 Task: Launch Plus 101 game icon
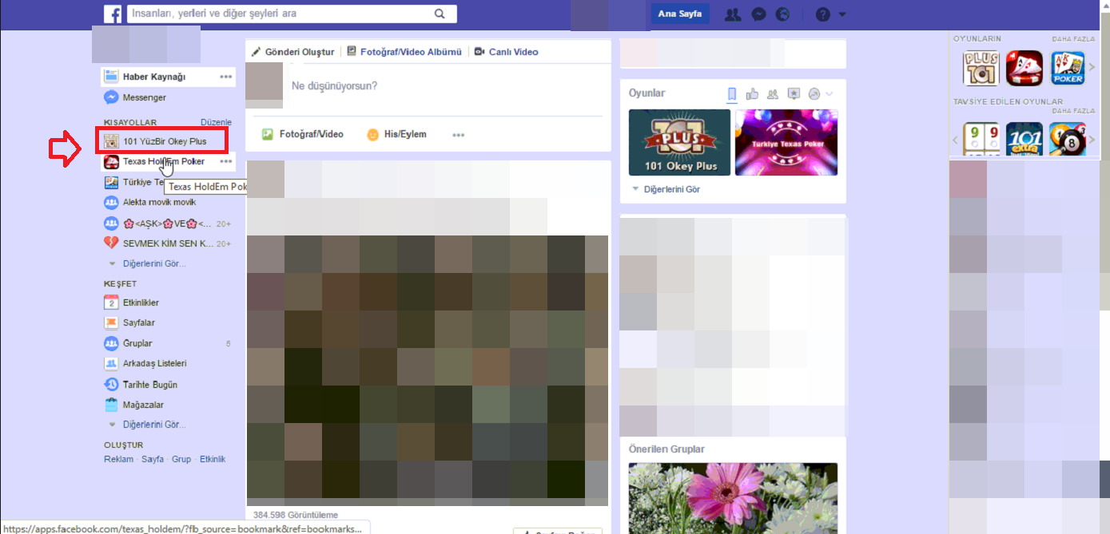click(981, 68)
